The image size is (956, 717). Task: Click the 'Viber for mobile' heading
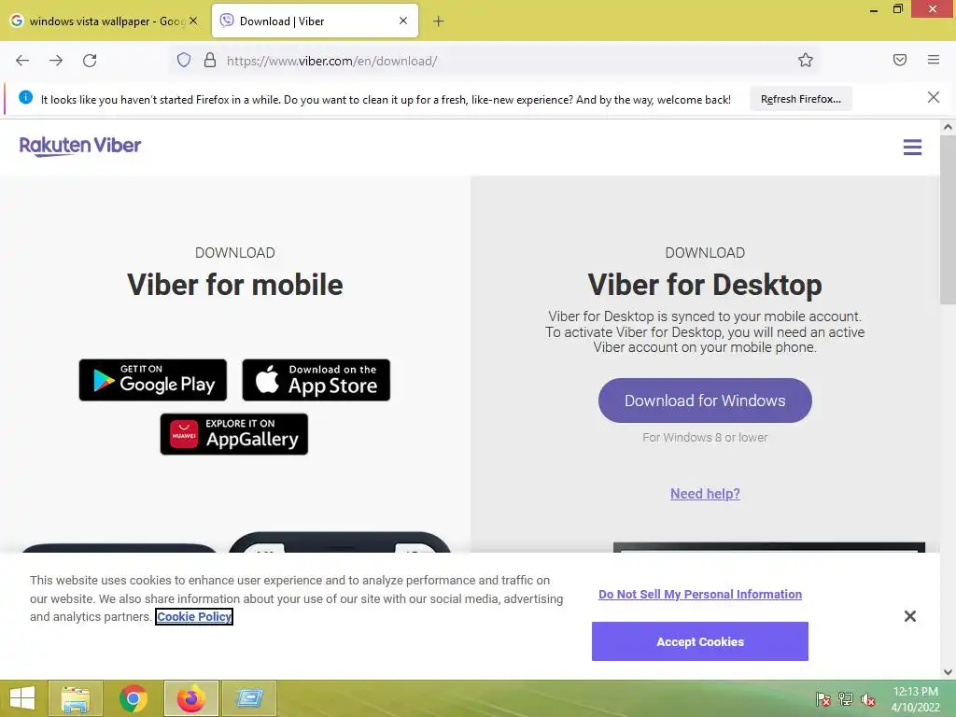pyautogui.click(x=234, y=285)
